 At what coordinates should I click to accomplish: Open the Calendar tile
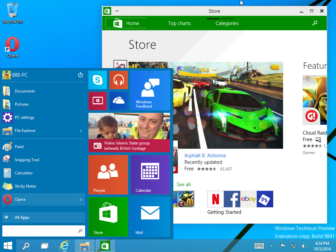[150, 175]
